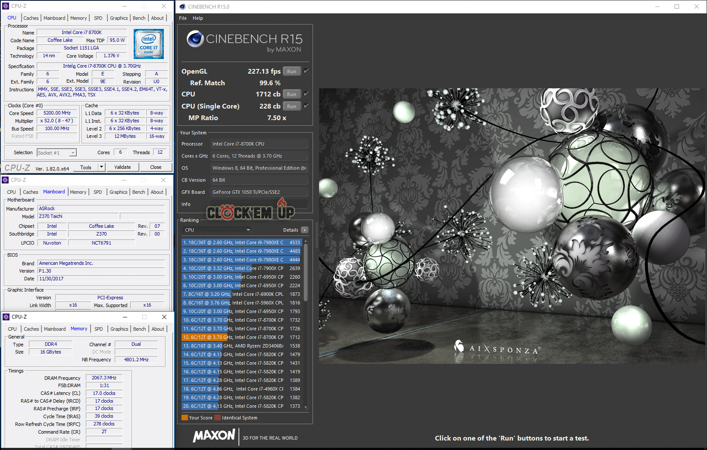
Task: Toggle the CPU (Single Core) checkmark
Action: 306,106
